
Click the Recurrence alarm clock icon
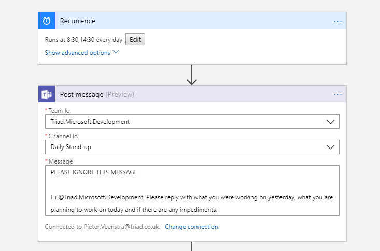47,21
